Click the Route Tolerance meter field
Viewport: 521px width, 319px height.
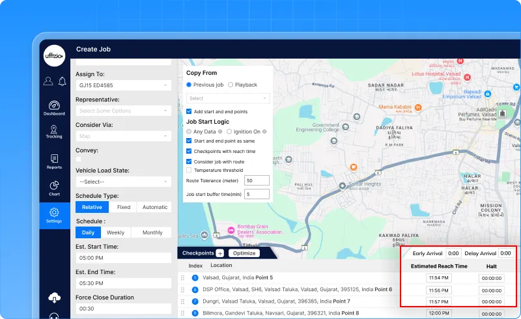(x=256, y=180)
